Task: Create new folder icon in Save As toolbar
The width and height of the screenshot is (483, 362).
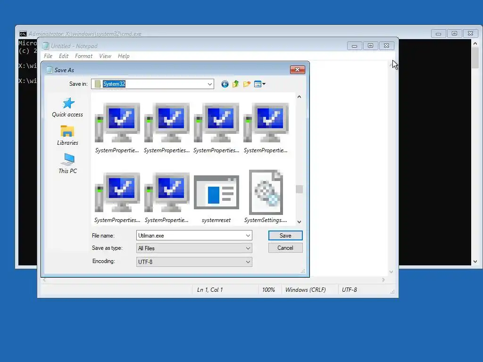Action: [x=247, y=84]
